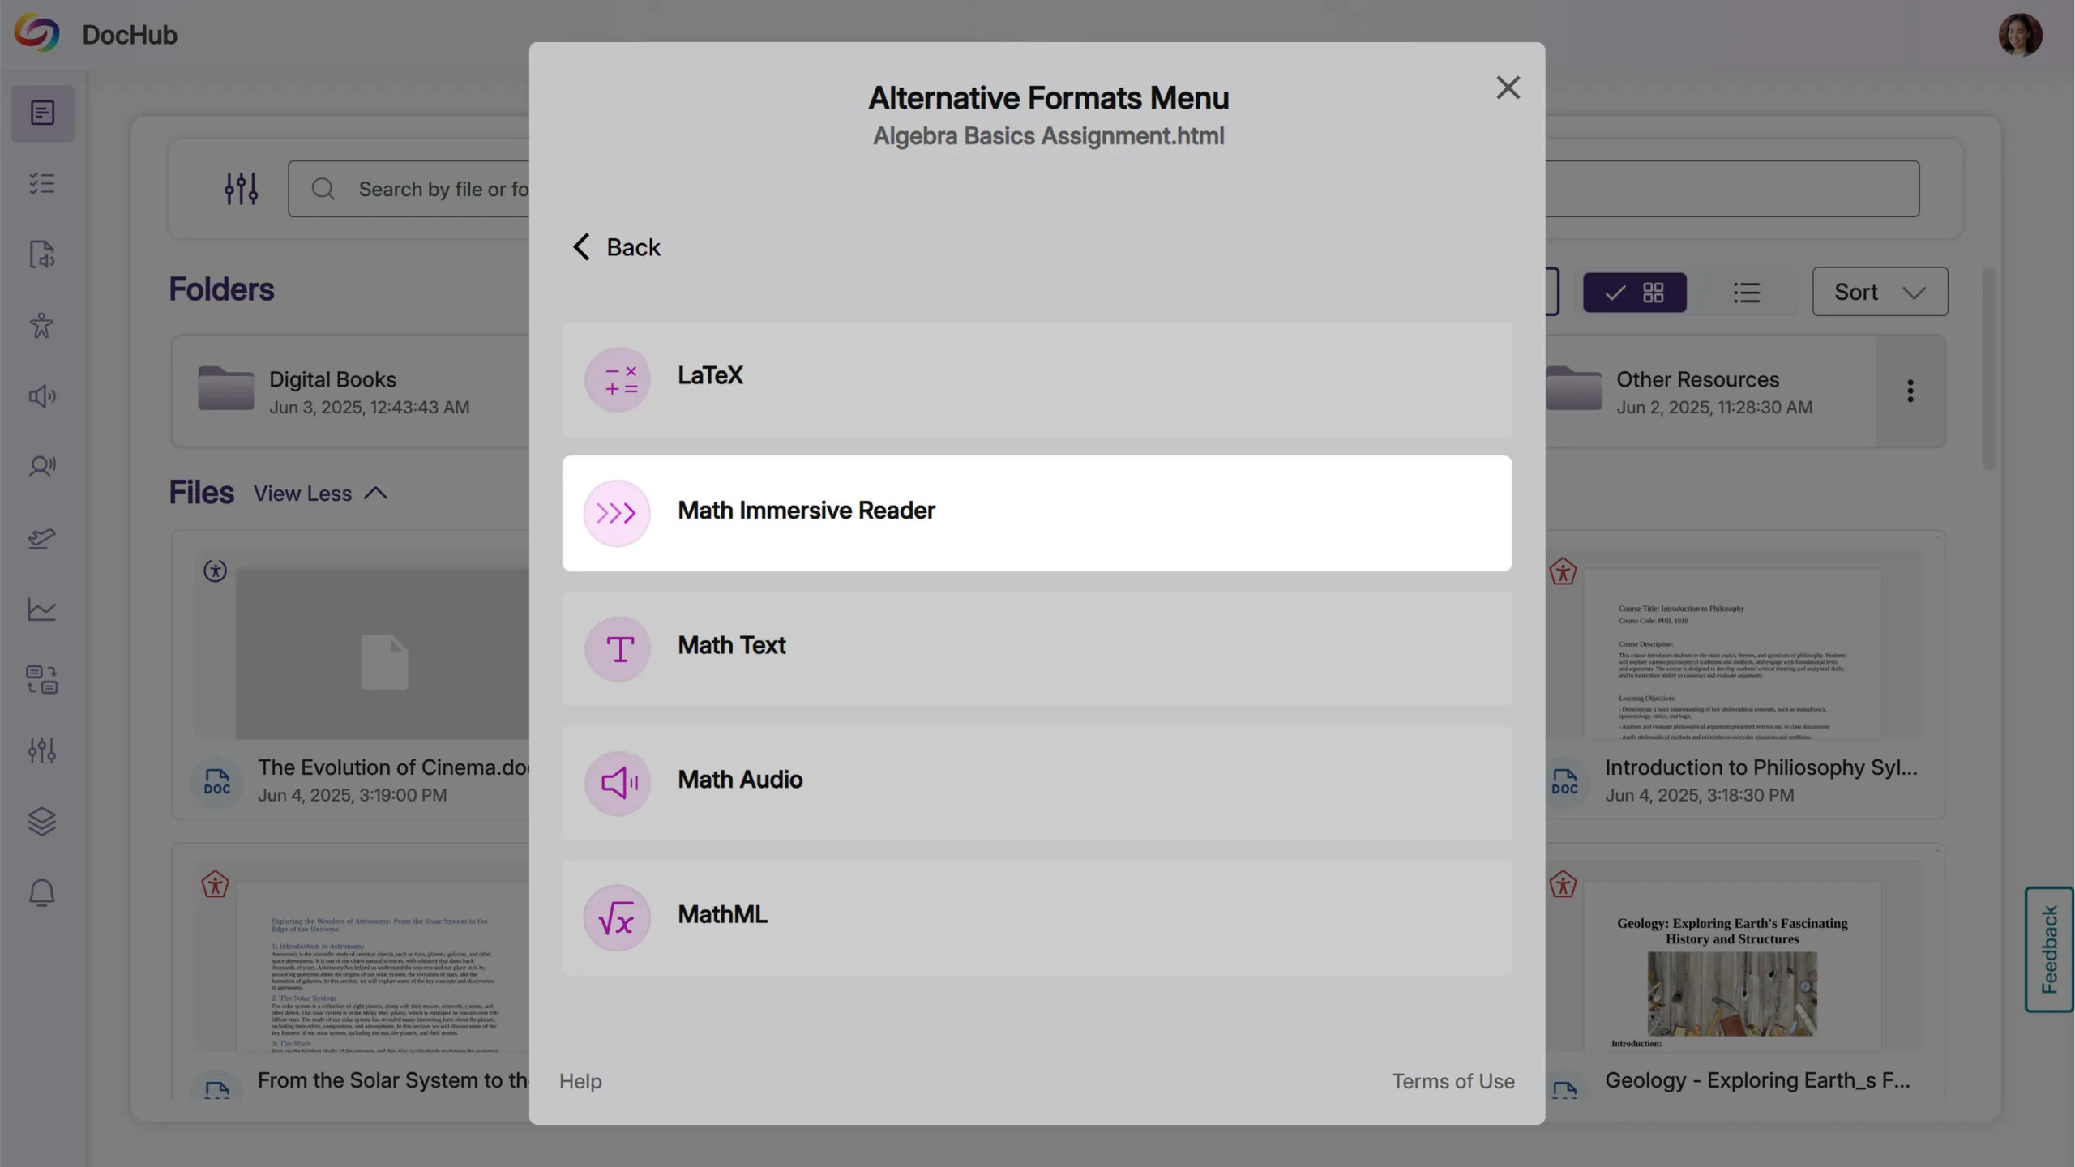The width and height of the screenshot is (2075, 1167).
Task: Expand the Sort dropdown
Action: (1879, 292)
